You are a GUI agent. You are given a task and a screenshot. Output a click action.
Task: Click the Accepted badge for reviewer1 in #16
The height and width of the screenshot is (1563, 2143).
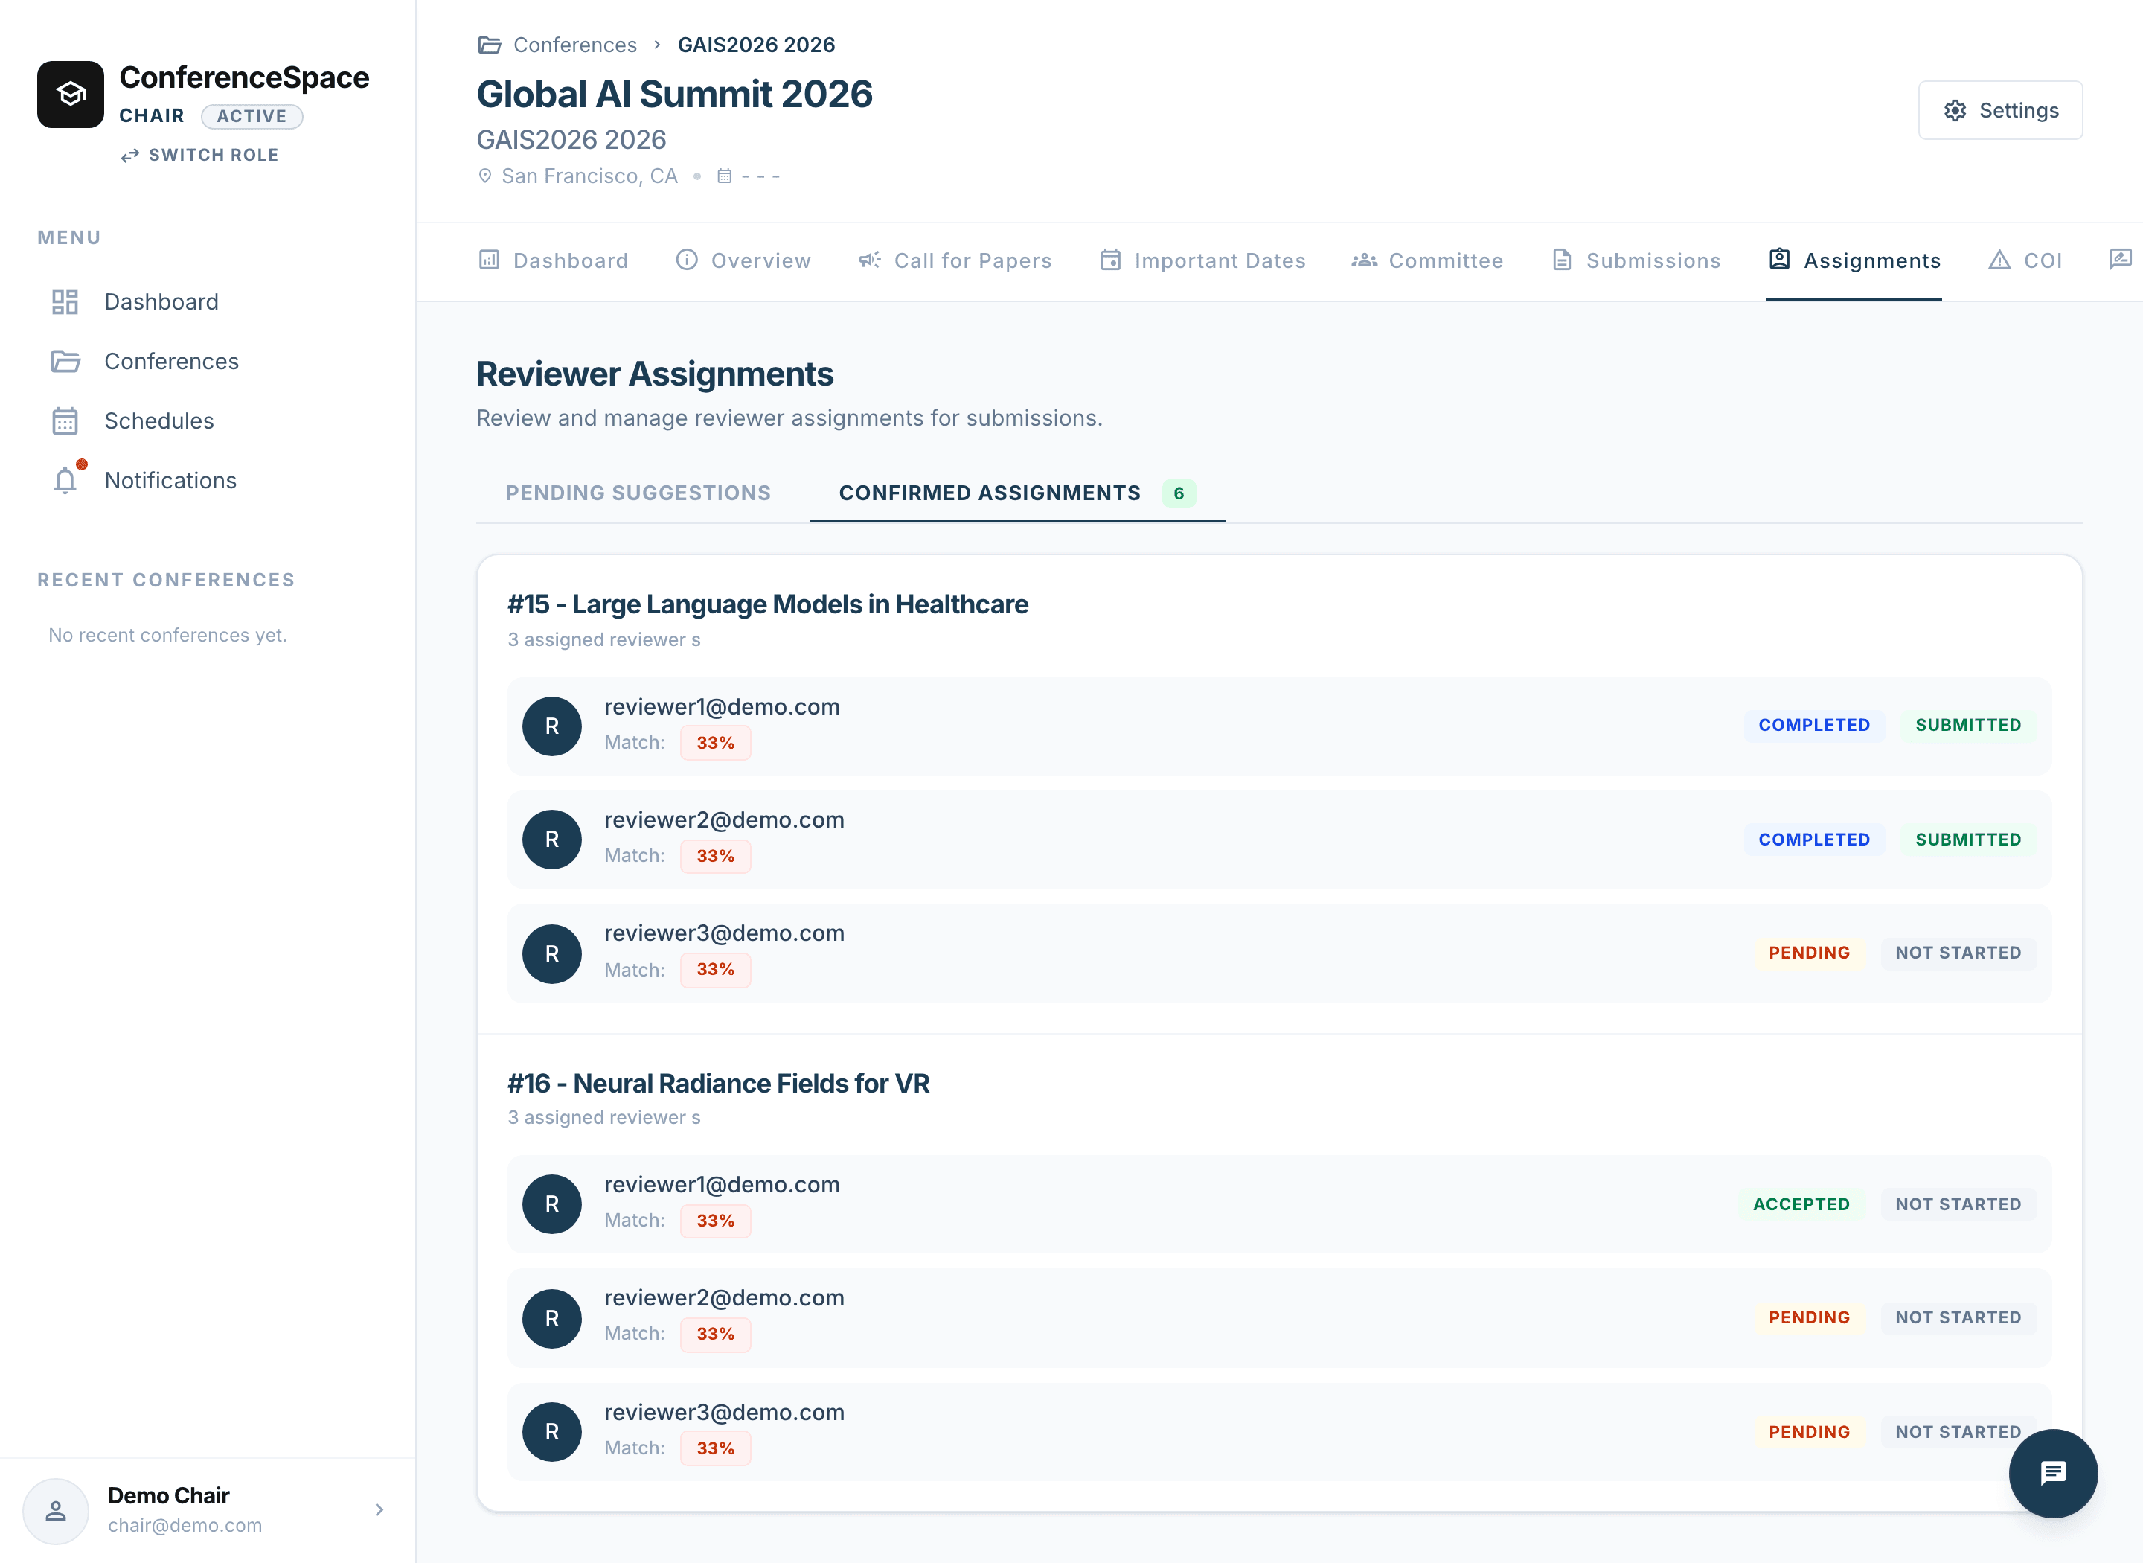tap(1801, 1204)
